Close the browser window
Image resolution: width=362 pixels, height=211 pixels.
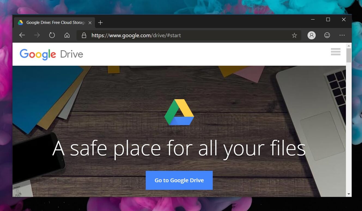(344, 20)
